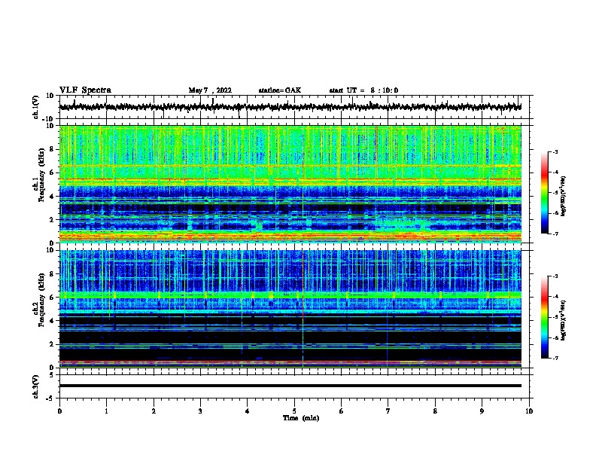This screenshot has height=461, width=596.
Task: Click time axis tick label "1"
Action: [x=107, y=411]
